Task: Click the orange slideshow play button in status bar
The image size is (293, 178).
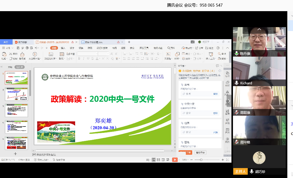Action: click(x=175, y=160)
